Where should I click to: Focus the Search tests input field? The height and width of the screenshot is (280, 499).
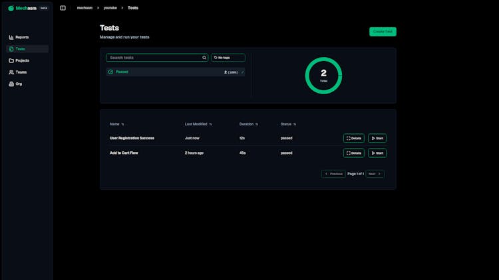pyautogui.click(x=154, y=58)
